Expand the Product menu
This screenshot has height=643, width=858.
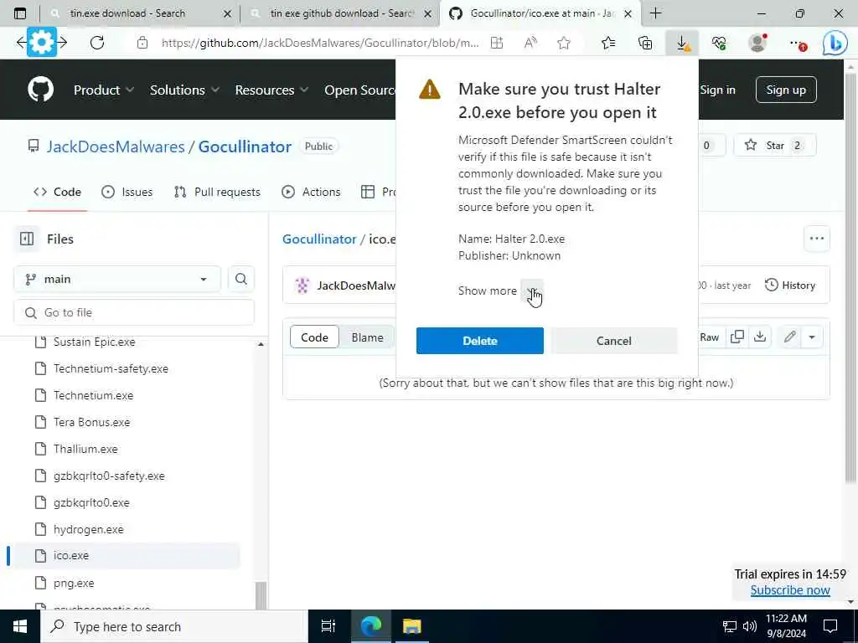[104, 90]
